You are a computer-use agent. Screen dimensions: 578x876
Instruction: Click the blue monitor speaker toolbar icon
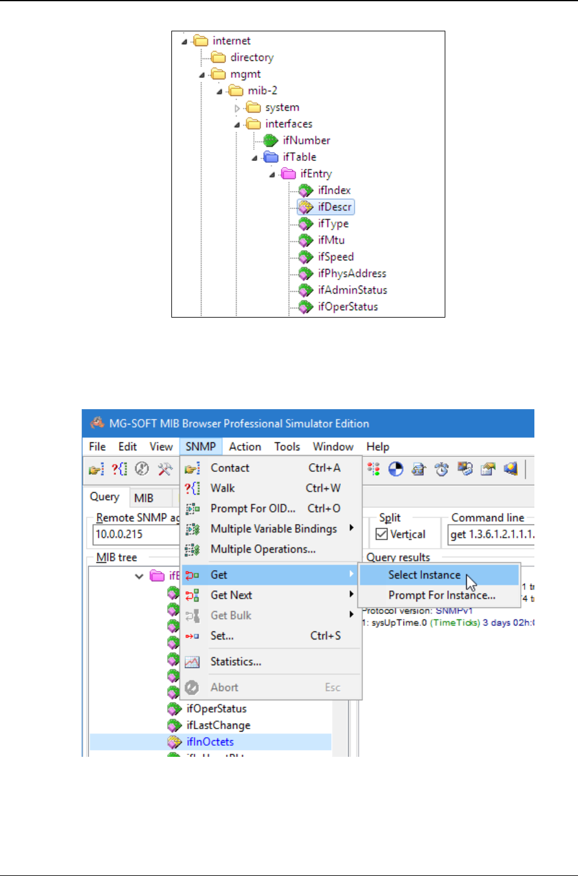point(510,469)
